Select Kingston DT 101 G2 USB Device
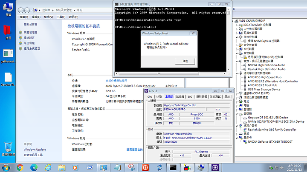The image size is (307, 172). coord(268,118)
